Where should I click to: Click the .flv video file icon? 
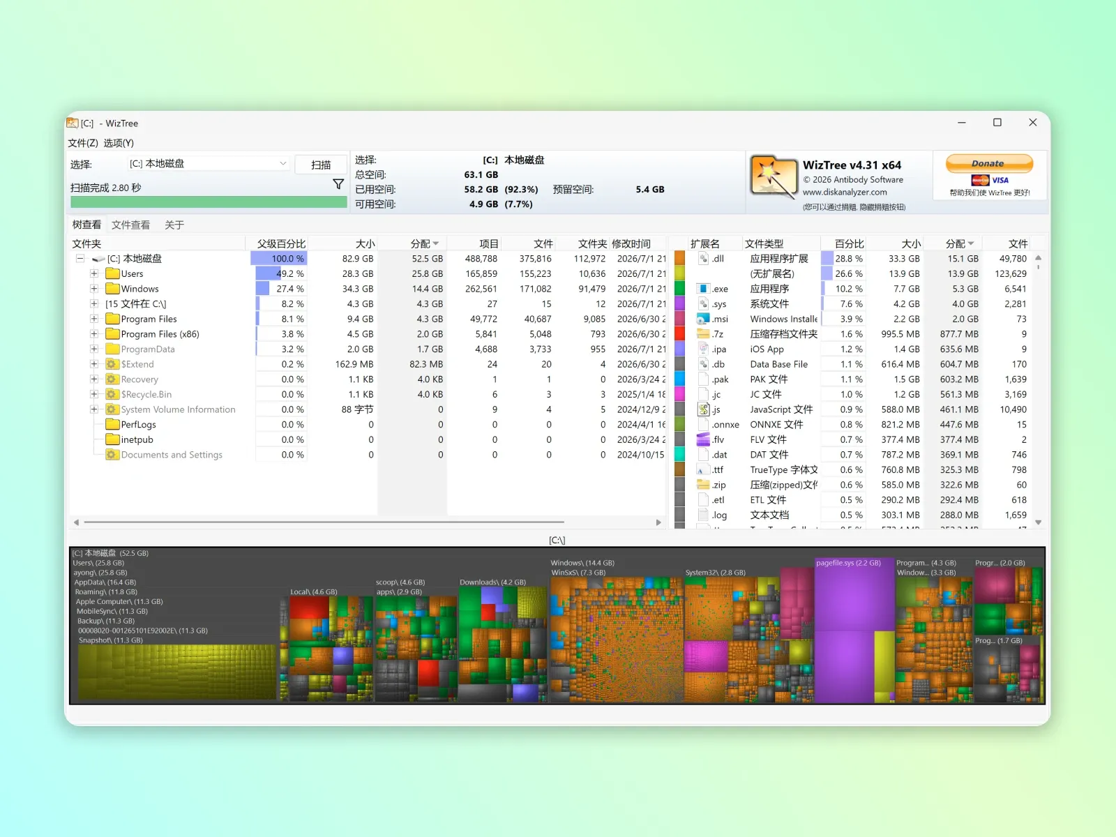(x=703, y=439)
